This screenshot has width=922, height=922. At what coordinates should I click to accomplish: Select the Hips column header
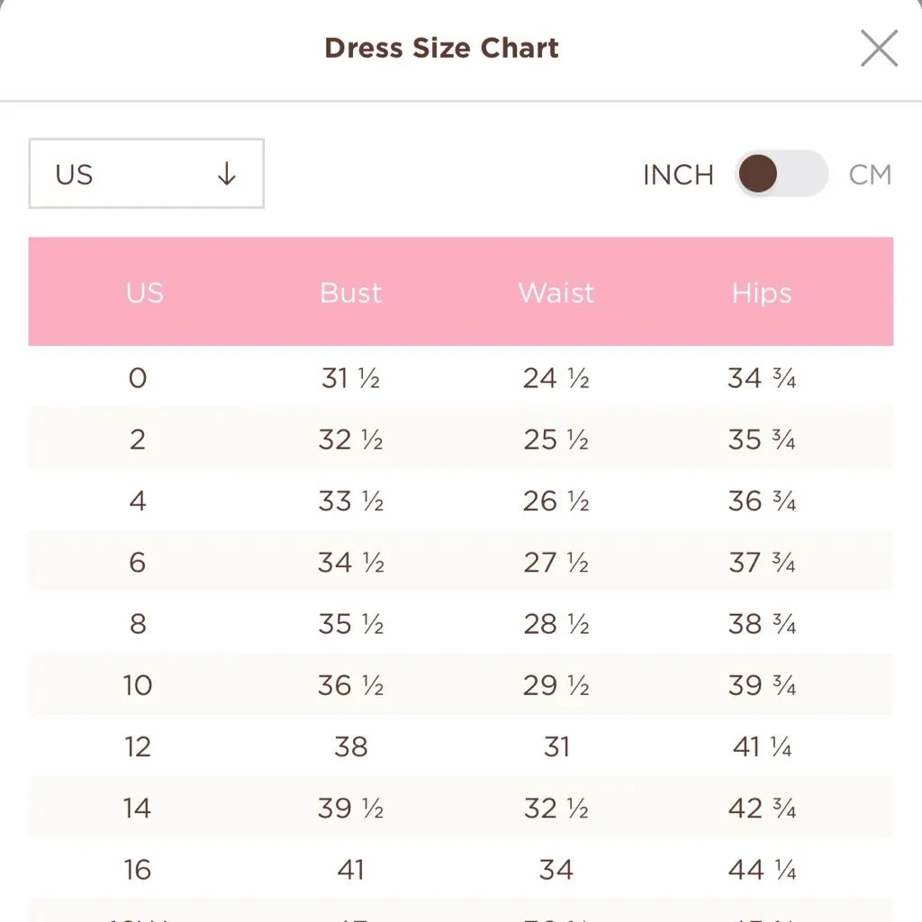pyautogui.click(x=761, y=292)
